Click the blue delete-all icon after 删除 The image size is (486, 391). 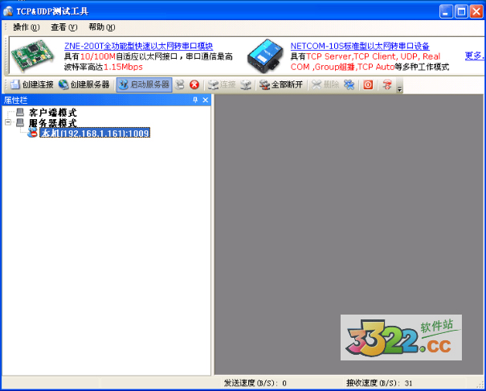pyautogui.click(x=349, y=84)
